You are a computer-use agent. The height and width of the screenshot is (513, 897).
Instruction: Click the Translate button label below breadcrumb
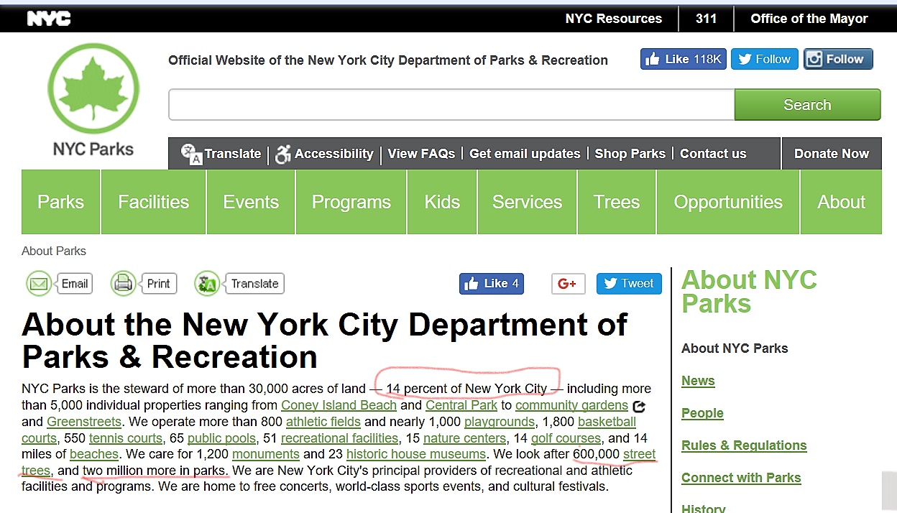click(x=254, y=284)
